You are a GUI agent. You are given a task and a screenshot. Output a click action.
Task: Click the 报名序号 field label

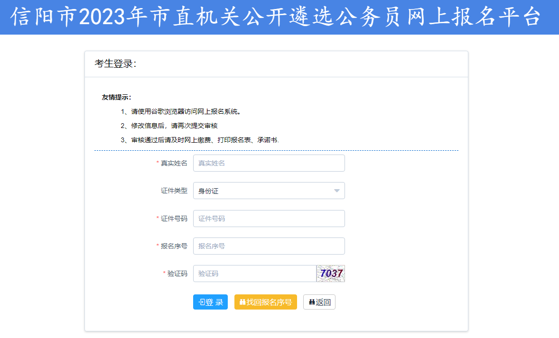click(x=174, y=246)
